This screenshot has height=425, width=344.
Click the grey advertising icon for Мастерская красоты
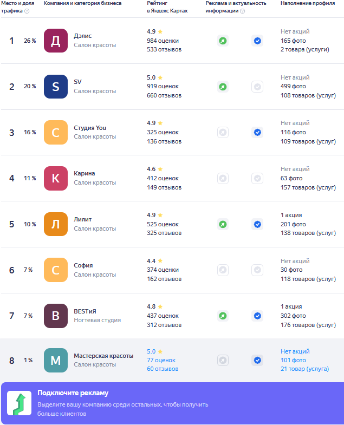coord(223,360)
